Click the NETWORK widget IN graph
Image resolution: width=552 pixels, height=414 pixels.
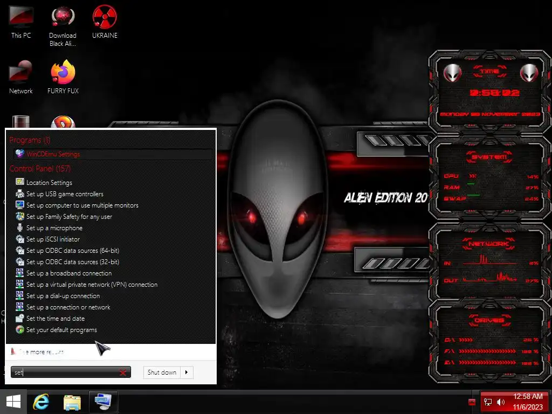(x=490, y=260)
